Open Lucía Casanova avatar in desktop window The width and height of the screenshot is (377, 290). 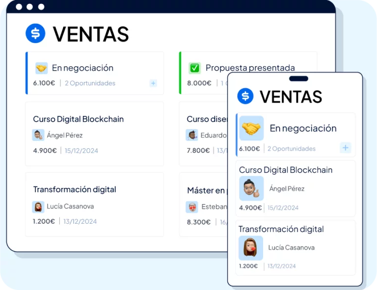point(38,207)
